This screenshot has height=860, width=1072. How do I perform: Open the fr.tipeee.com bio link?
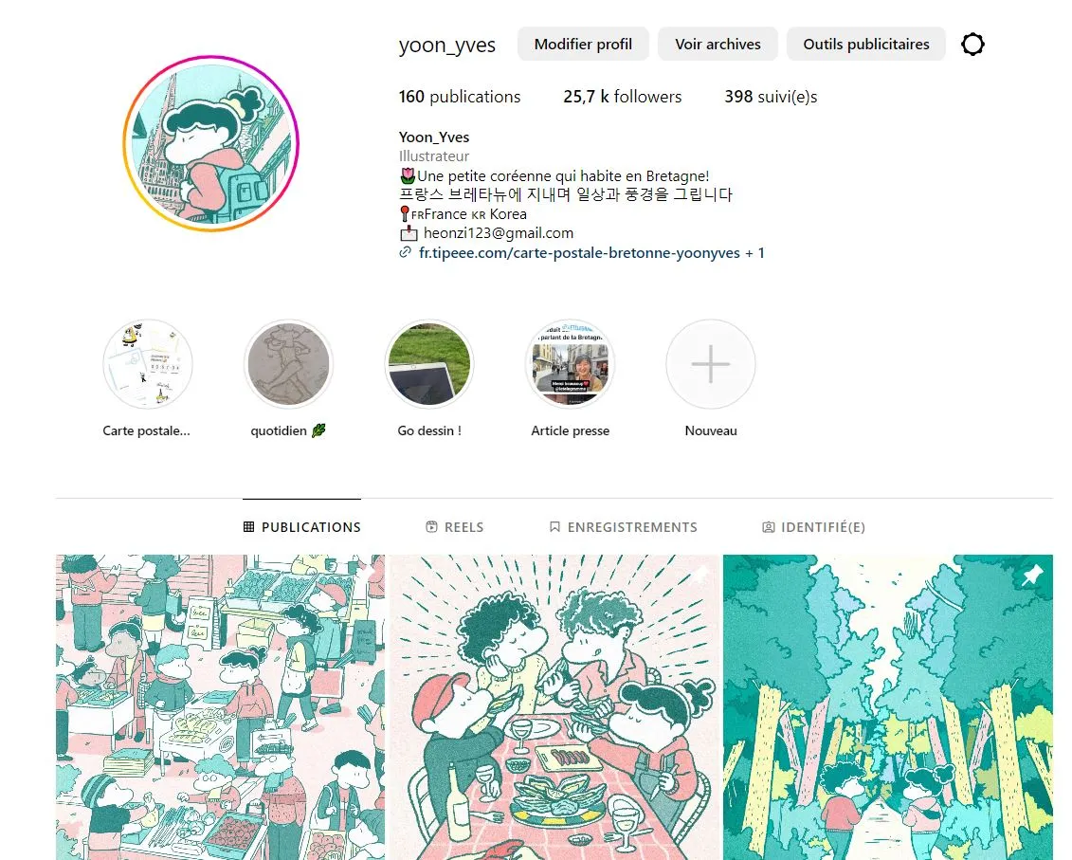[x=579, y=253]
